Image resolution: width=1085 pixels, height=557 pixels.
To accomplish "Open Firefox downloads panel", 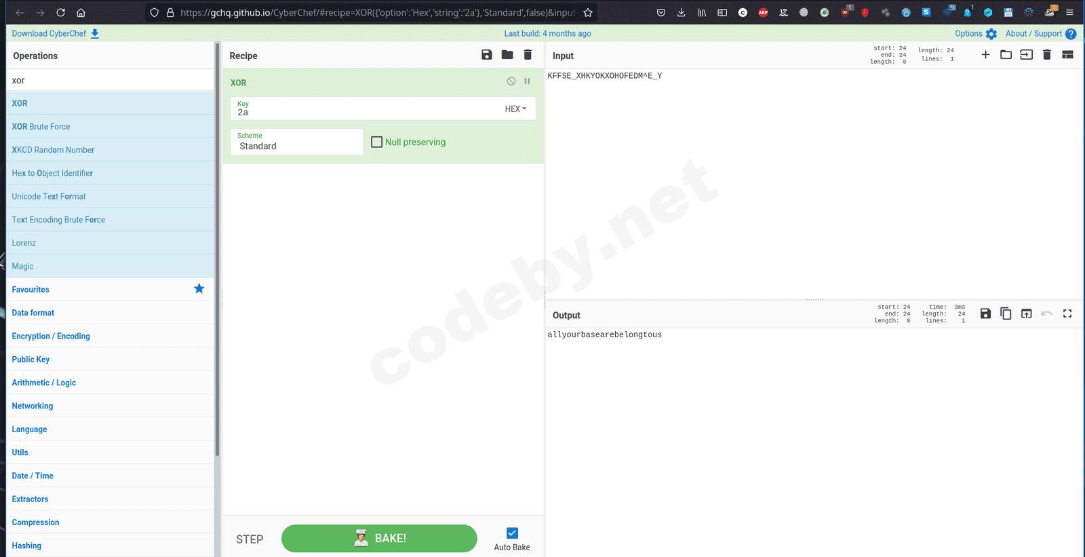I will (682, 13).
